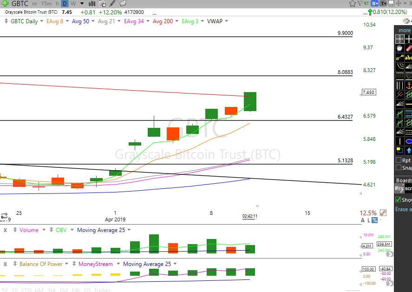412x292 pixels.
Task: Open the Avg 200 dropdown arrow
Action: (177, 21)
